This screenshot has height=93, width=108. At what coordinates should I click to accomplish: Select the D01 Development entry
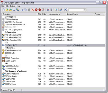pyautogui.click(x=12, y=19)
